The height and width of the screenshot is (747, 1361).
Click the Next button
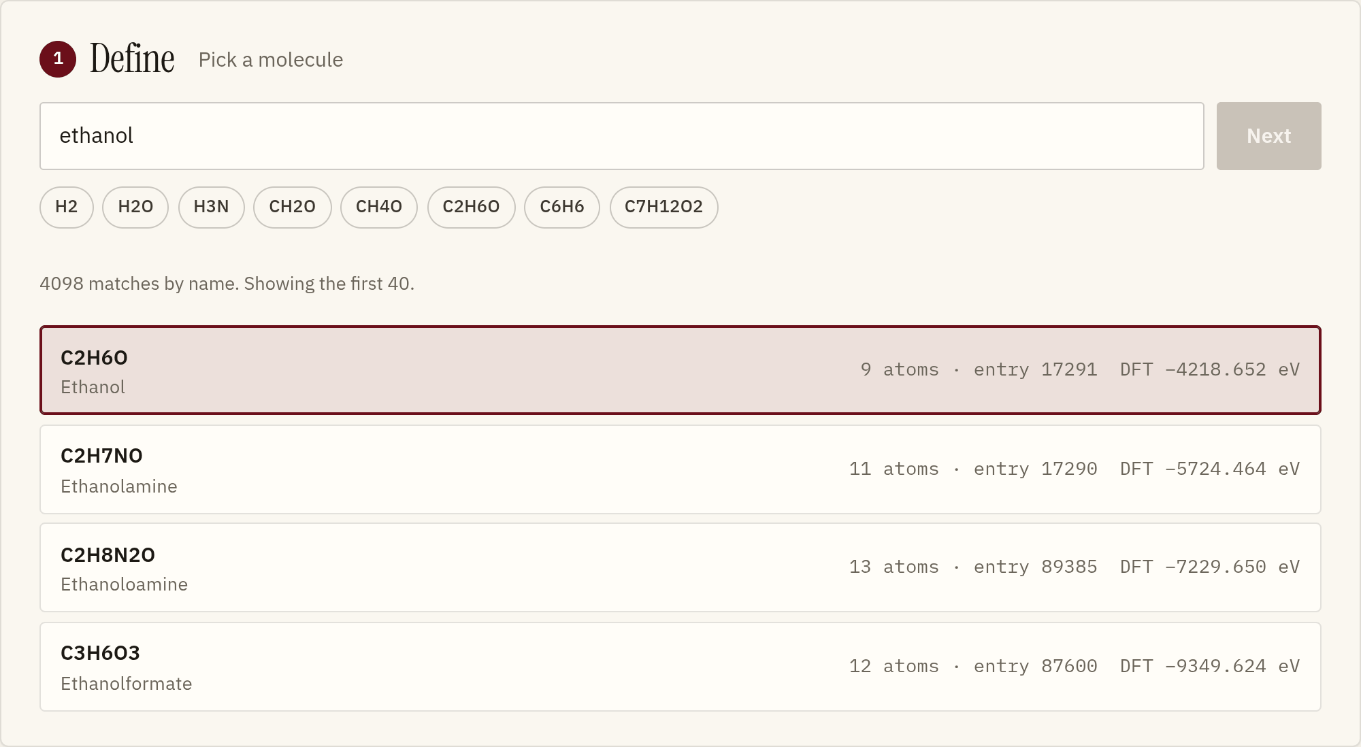(1268, 136)
